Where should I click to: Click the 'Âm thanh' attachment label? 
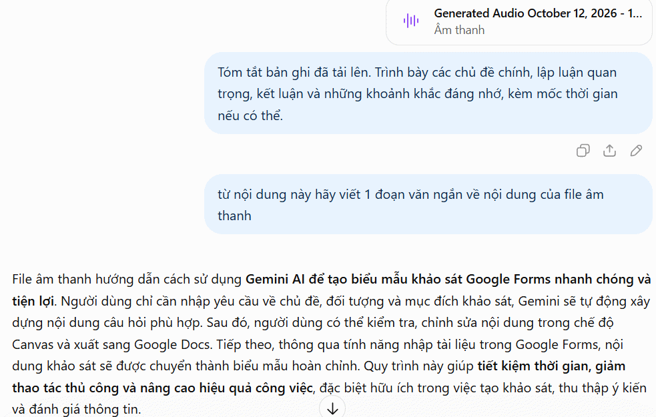pos(459,30)
